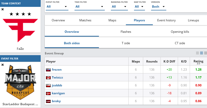Image resolution: width=207 pixels, height=108 pixels.
Task: Show the Opening kills sub-tab
Action: [180, 32]
